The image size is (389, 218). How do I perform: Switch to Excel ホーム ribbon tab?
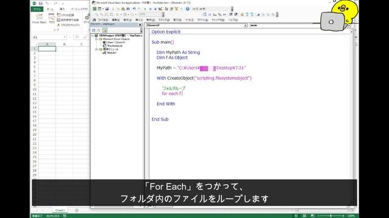[50, 9]
